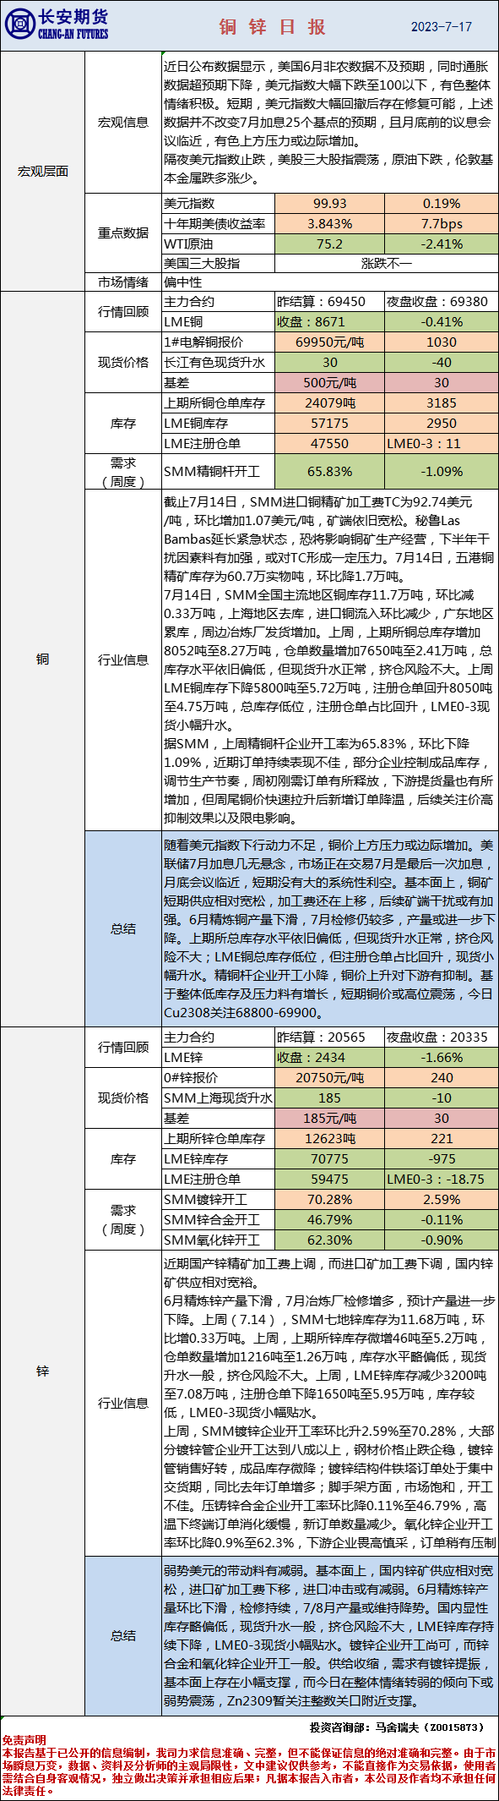This screenshot has width=499, height=1801.
Task: Select the 0#锌报价 20750元/吨 cell
Action: tap(329, 1078)
